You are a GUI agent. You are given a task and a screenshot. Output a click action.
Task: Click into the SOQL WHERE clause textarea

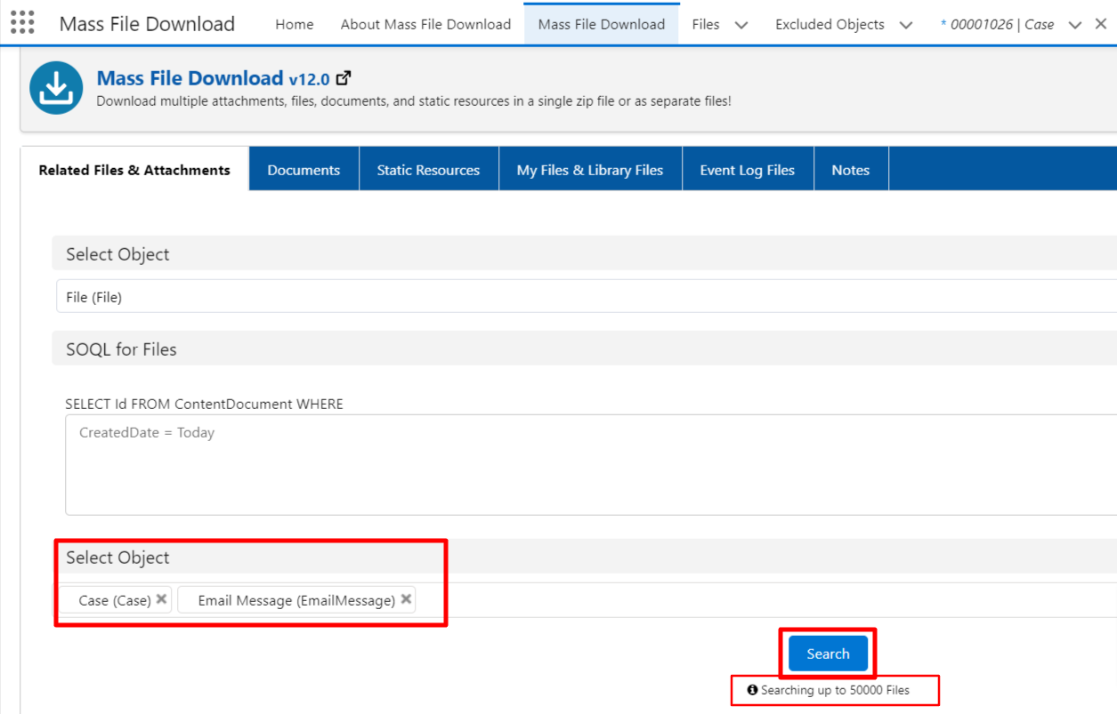tap(591, 464)
